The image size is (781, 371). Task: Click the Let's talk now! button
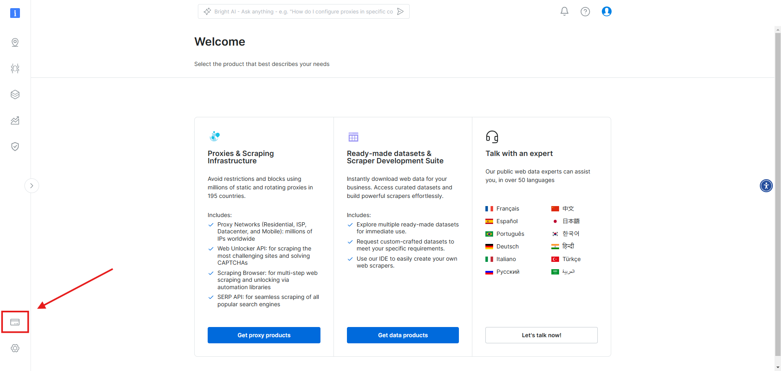[542, 335]
